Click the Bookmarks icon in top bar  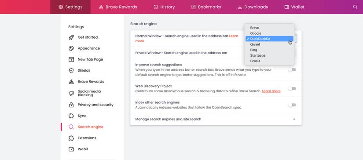coord(194,7)
